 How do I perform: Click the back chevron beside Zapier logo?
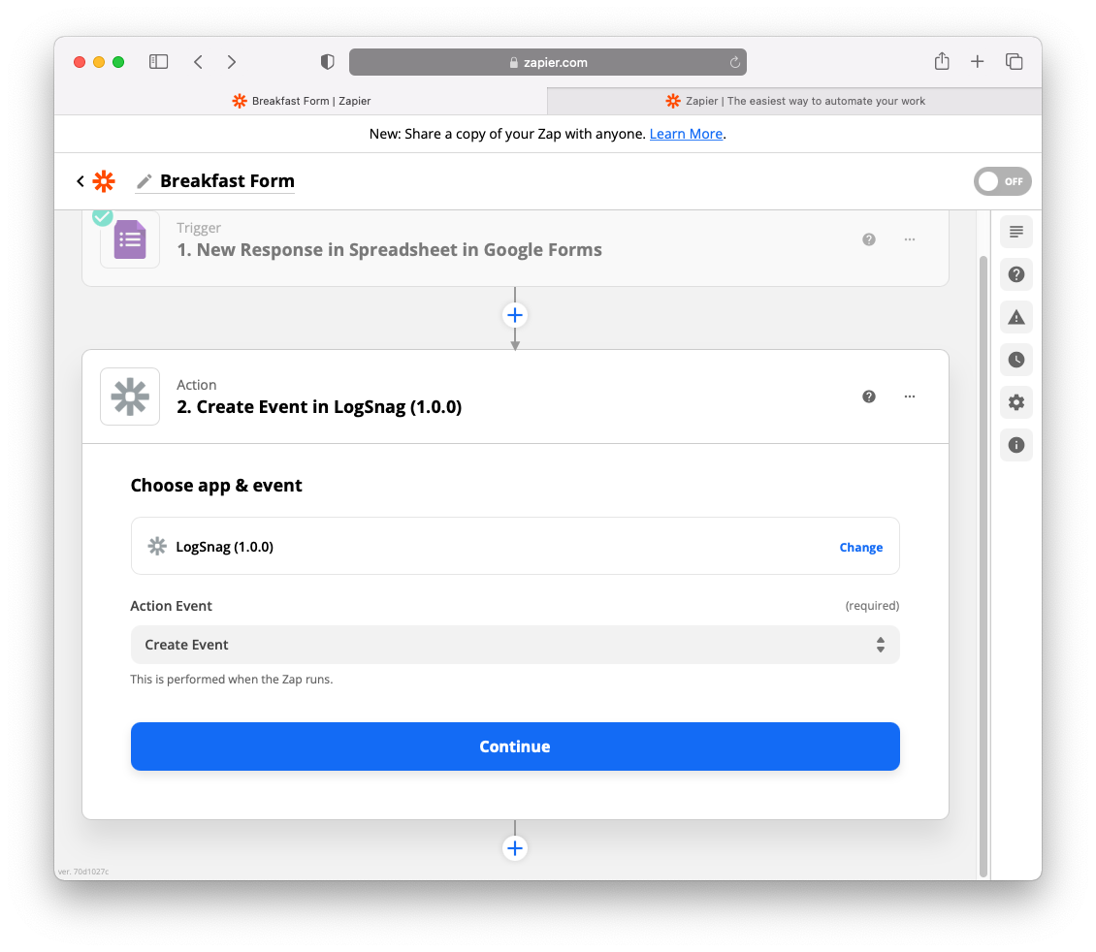point(81,181)
